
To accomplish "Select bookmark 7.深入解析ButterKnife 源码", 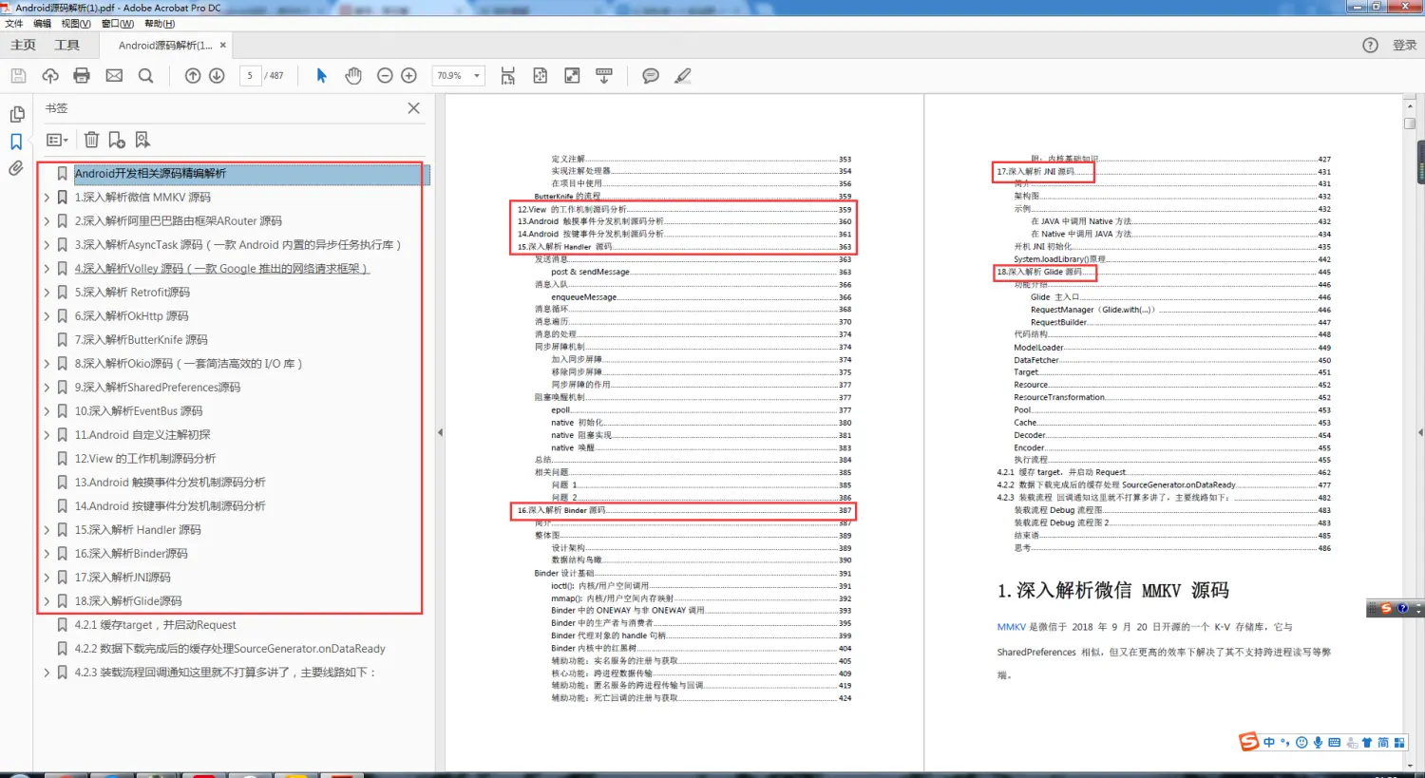I will [141, 340].
